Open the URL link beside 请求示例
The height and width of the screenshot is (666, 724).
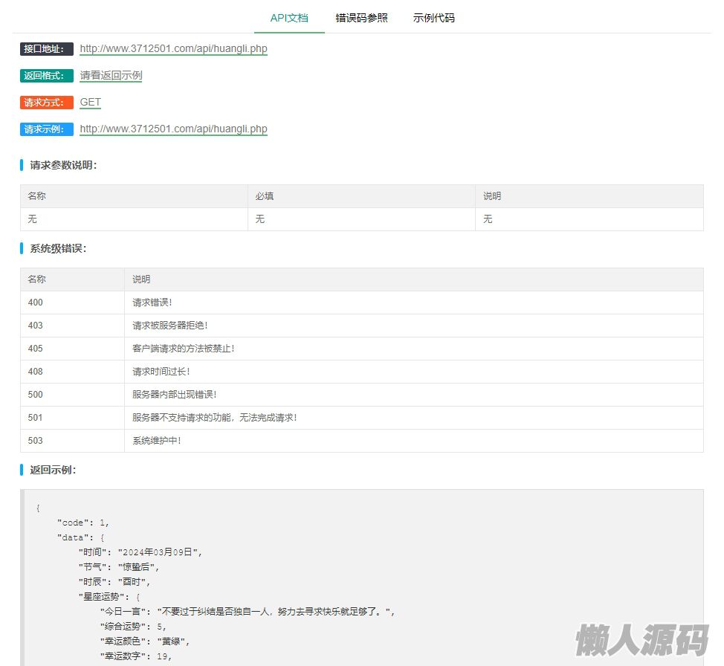coord(173,129)
